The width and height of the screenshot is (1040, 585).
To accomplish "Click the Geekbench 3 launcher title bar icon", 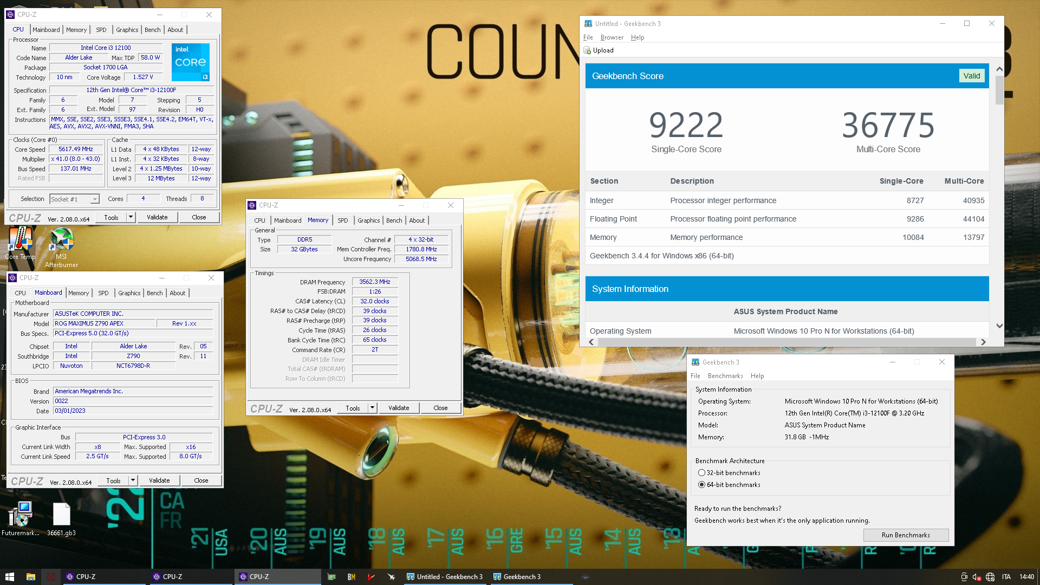I will click(695, 362).
